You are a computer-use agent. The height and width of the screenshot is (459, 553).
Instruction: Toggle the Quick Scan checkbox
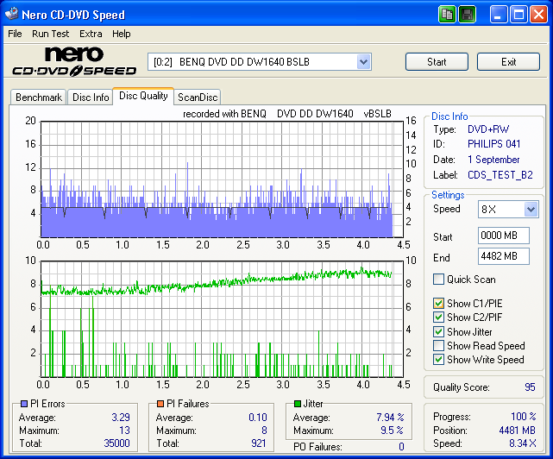click(439, 280)
